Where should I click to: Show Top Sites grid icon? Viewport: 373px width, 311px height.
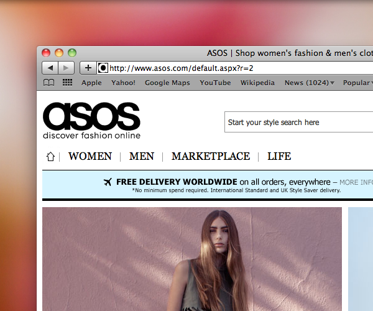click(x=67, y=83)
